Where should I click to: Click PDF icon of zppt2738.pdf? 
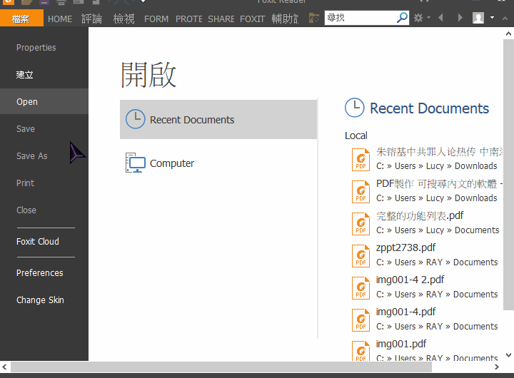361,256
